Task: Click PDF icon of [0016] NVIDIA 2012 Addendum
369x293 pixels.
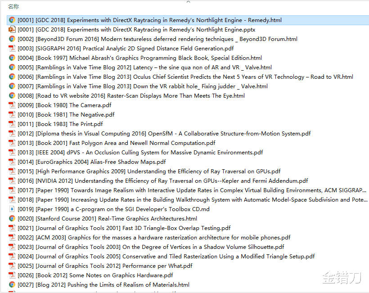Action: coord(12,180)
